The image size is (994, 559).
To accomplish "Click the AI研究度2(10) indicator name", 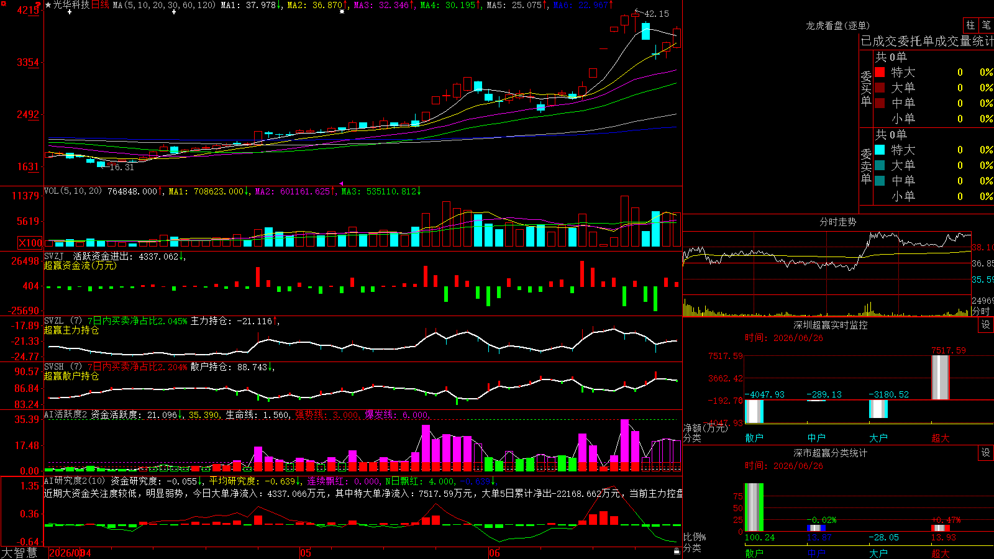I will coord(75,481).
